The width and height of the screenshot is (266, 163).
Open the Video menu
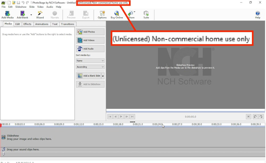coord(40,7)
